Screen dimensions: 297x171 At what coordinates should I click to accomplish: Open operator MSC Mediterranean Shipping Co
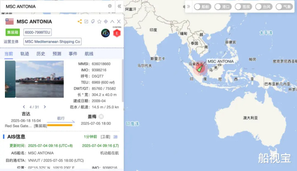click(x=52, y=42)
